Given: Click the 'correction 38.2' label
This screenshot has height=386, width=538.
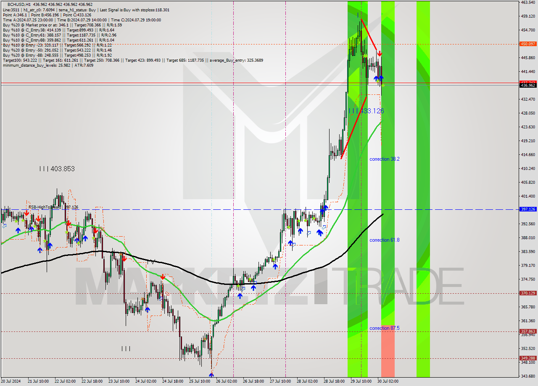Looking at the screenshot, I should click(385, 159).
